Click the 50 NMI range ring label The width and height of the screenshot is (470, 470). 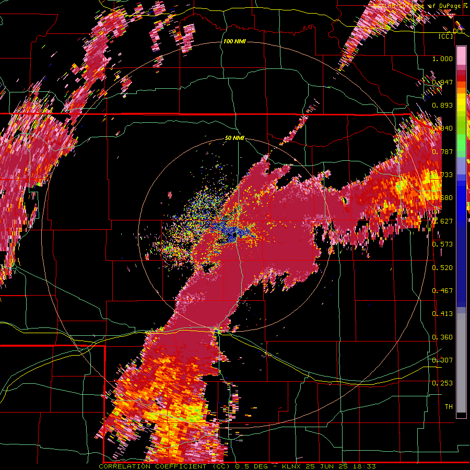[x=234, y=138]
